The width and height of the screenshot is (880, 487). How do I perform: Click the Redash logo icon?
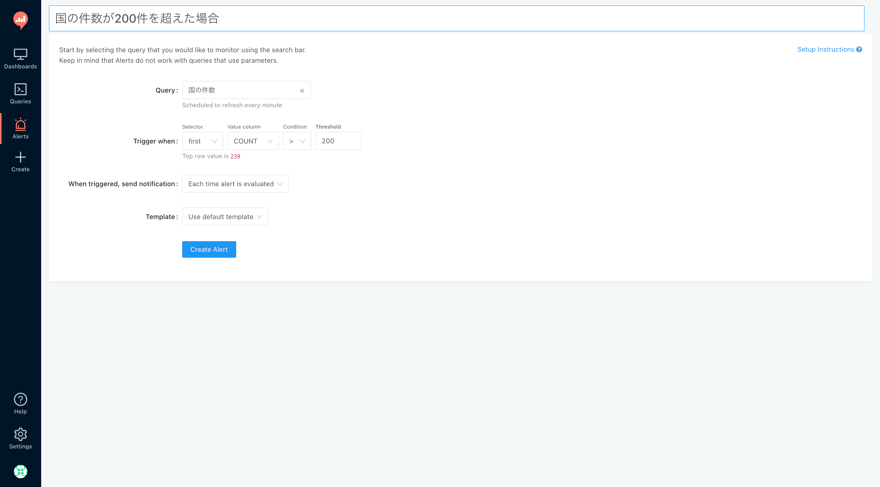click(x=21, y=20)
